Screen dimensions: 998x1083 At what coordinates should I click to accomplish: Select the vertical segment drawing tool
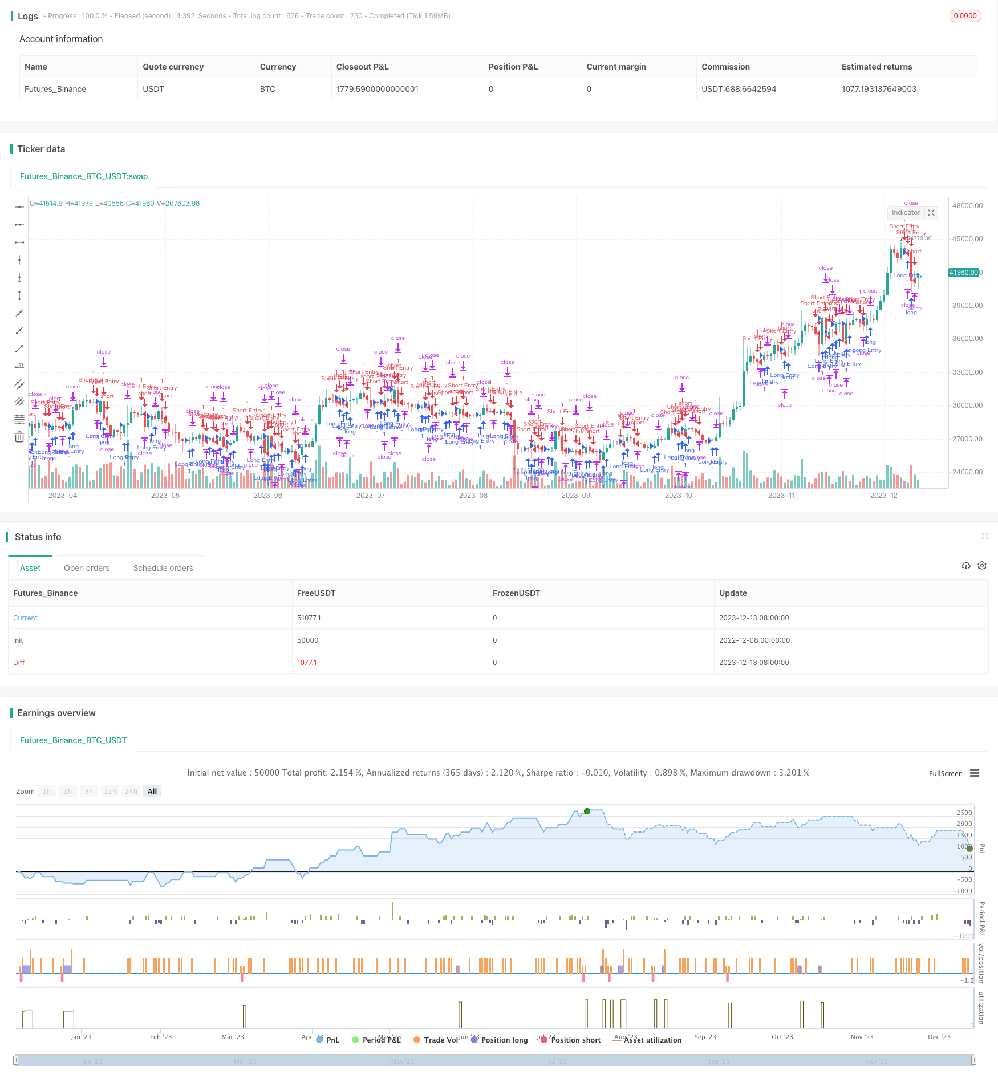tap(19, 295)
